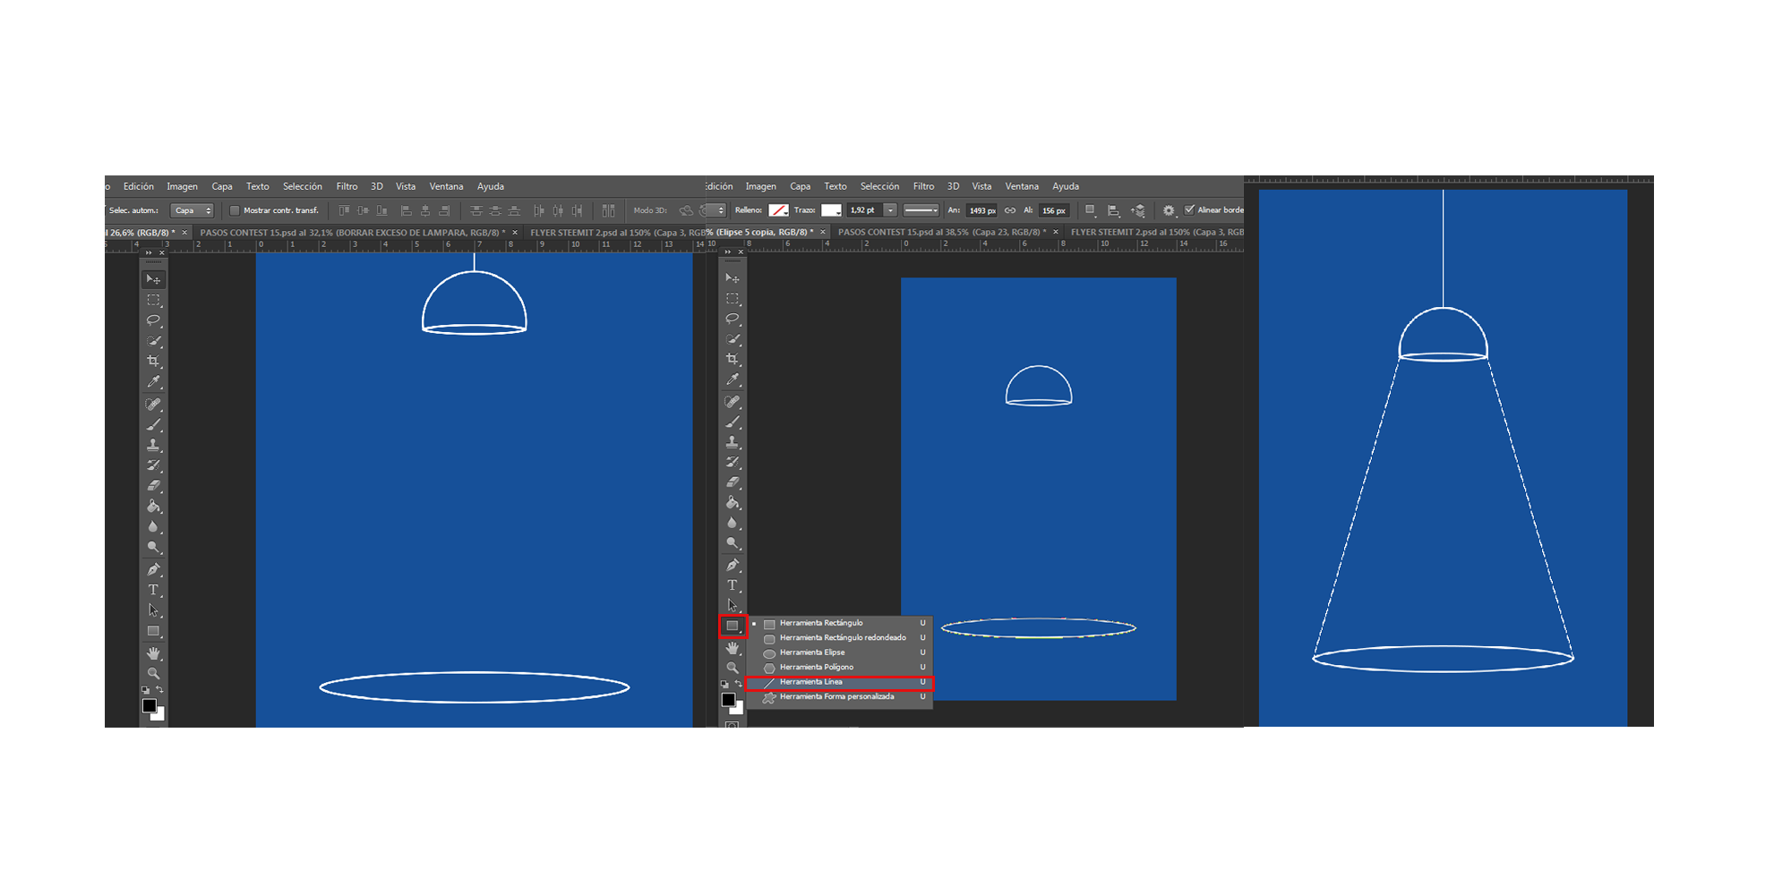Select Brush tool in left window toolbar
Image resolution: width=1791 pixels, height=895 pixels.
coord(153,425)
